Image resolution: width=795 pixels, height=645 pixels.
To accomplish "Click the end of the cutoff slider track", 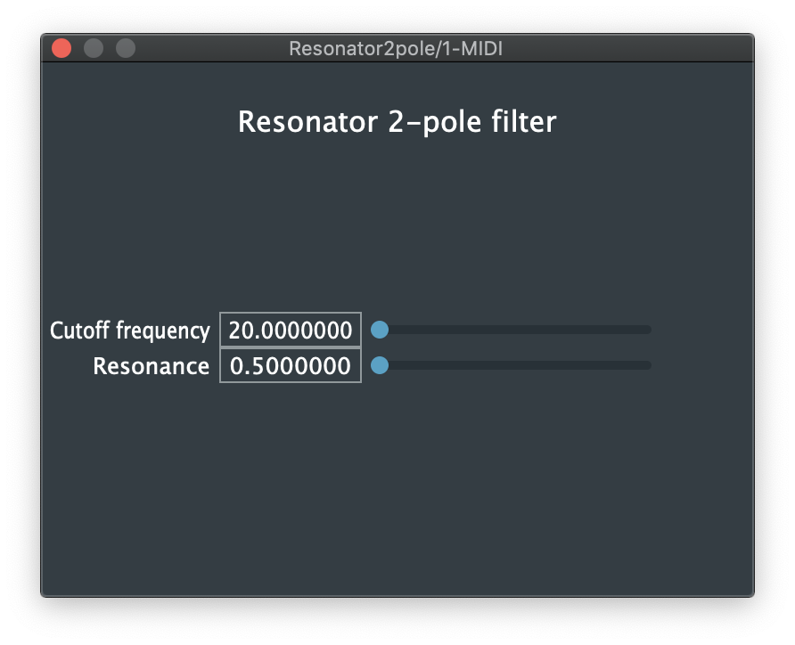I will pos(646,330).
